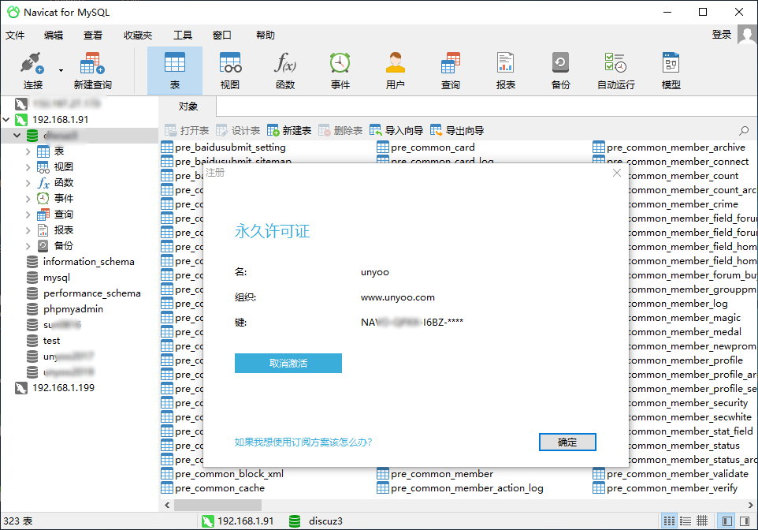Select the 表 tables toolbar icon

174,71
